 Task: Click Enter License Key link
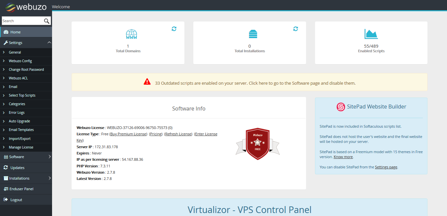[206, 134]
